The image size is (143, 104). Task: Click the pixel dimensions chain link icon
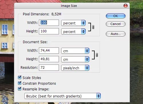click(x=93, y=27)
